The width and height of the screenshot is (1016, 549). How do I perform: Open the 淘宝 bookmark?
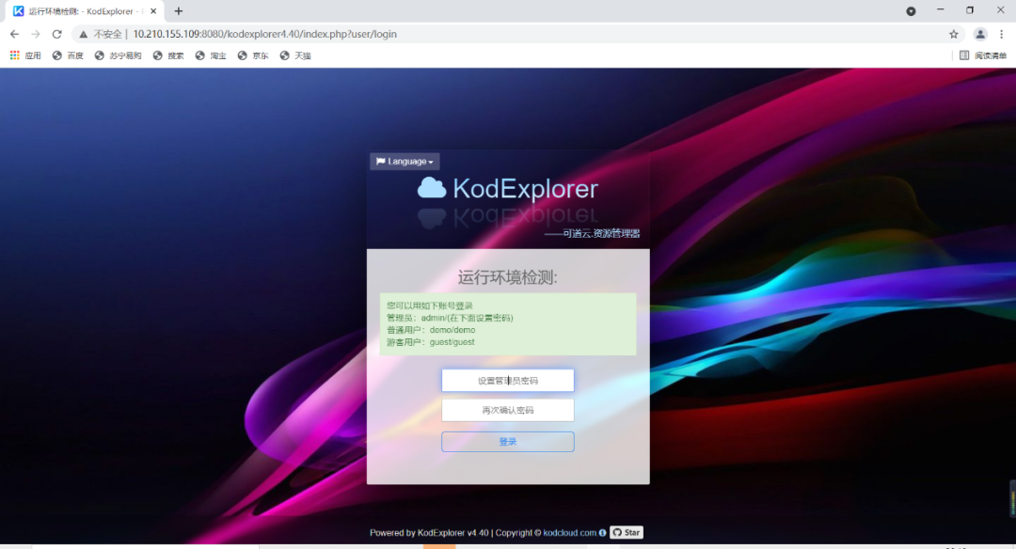coord(211,55)
